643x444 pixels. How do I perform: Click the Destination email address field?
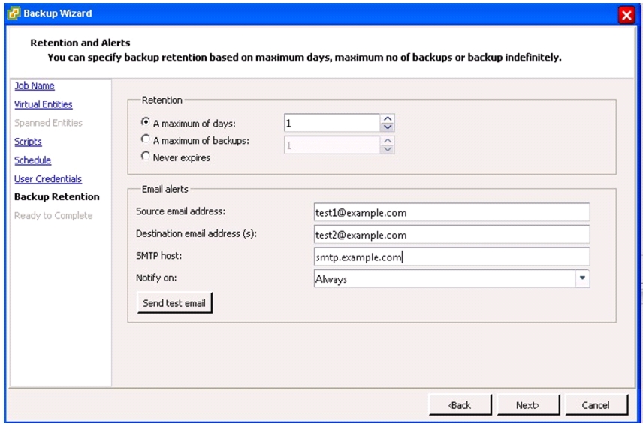pos(451,235)
